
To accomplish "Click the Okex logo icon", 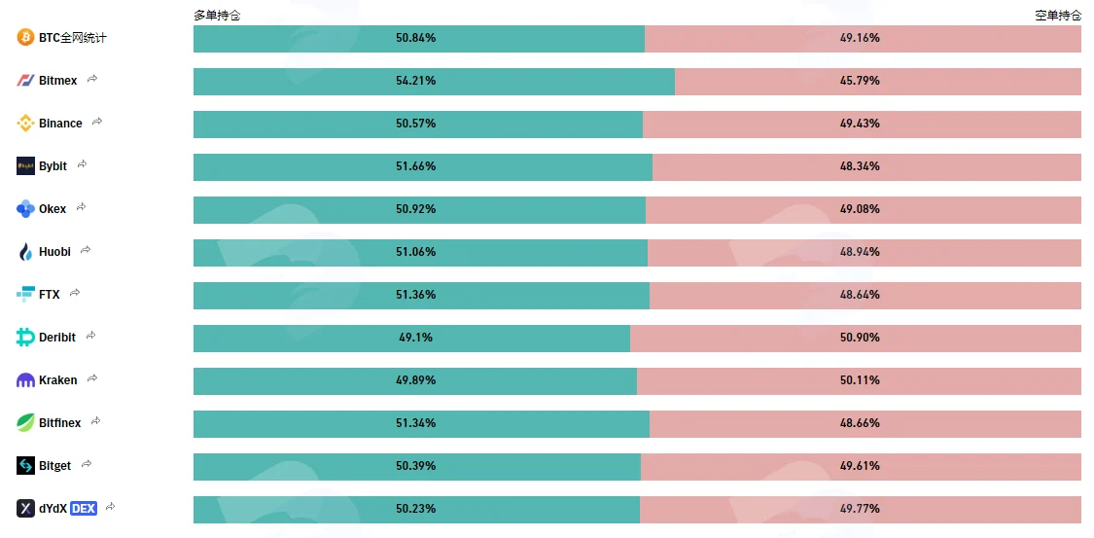I will (x=26, y=208).
